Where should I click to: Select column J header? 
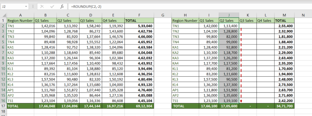229,15
